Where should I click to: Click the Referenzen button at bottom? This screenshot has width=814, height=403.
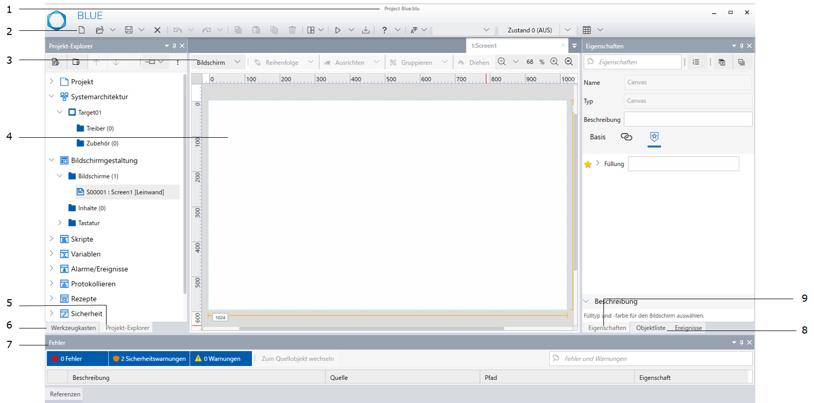(65, 394)
